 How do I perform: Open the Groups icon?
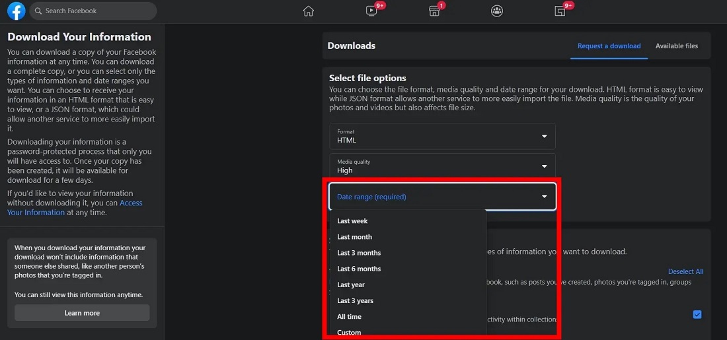point(497,11)
